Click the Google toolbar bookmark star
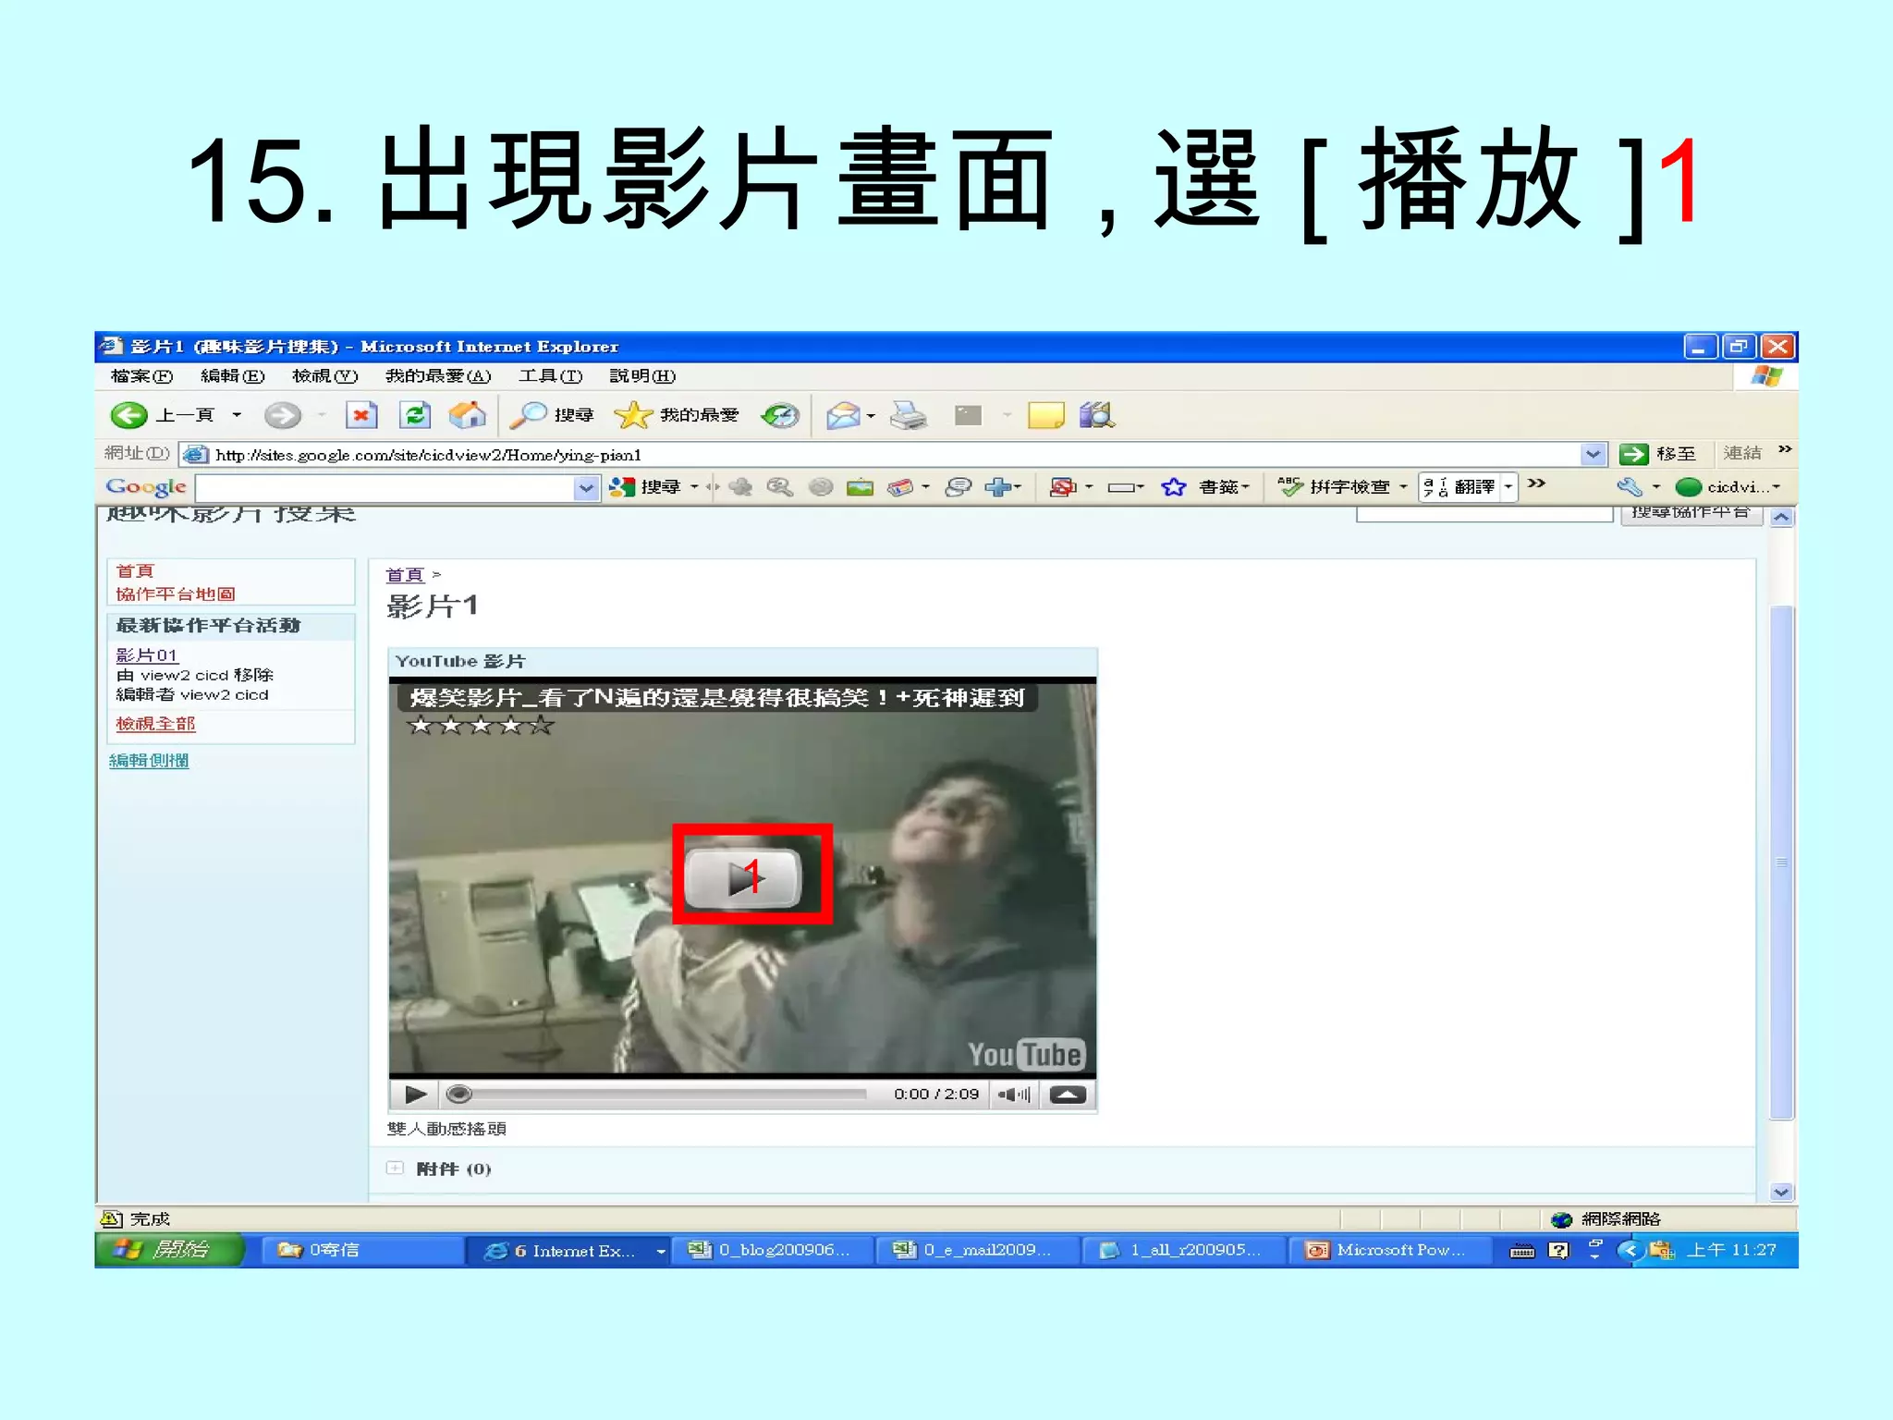1893x1420 pixels. [1174, 487]
